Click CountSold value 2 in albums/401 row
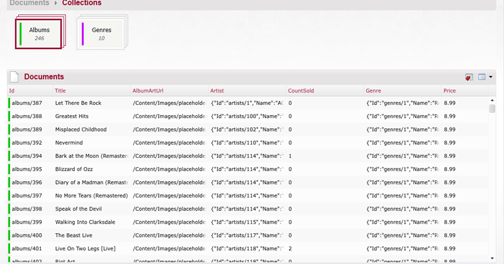 click(x=290, y=248)
